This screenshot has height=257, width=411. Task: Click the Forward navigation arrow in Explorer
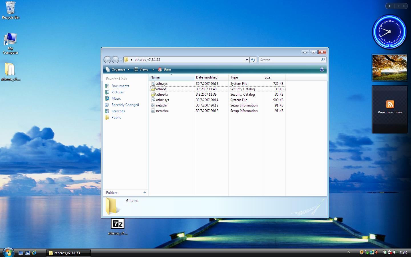pyautogui.click(x=115, y=60)
